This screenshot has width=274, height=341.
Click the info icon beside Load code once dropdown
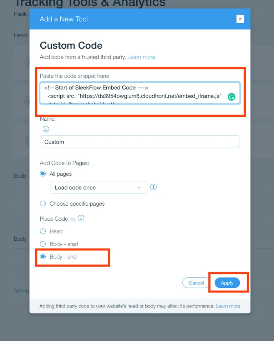click(x=153, y=187)
